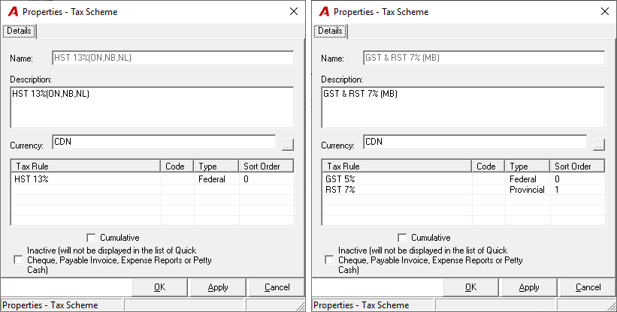617x312 pixels.
Task: Click OK in the GST & RST tax scheme window
Action: pyautogui.click(x=471, y=287)
